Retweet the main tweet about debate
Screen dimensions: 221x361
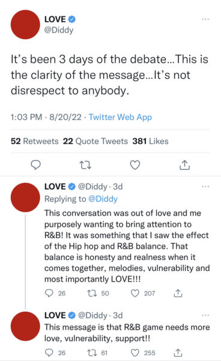point(85,165)
